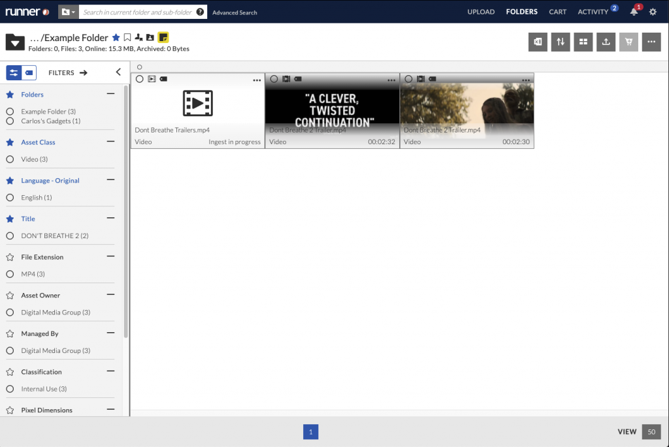Go to page 1
669x447 pixels.
click(310, 431)
